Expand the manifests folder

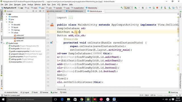coord(7,17)
